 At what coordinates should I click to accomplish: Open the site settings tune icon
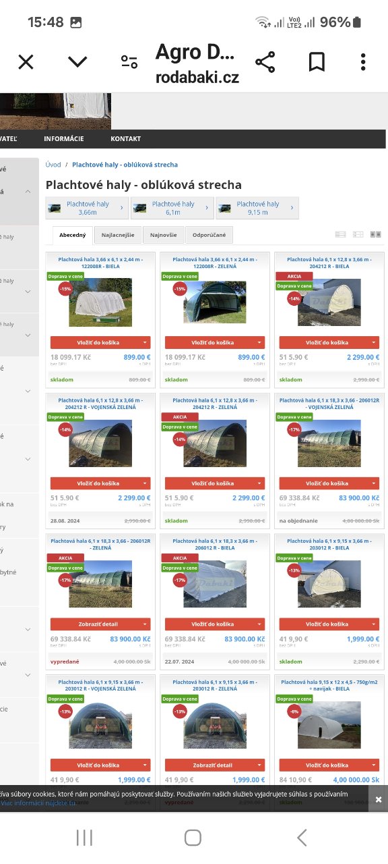click(129, 62)
